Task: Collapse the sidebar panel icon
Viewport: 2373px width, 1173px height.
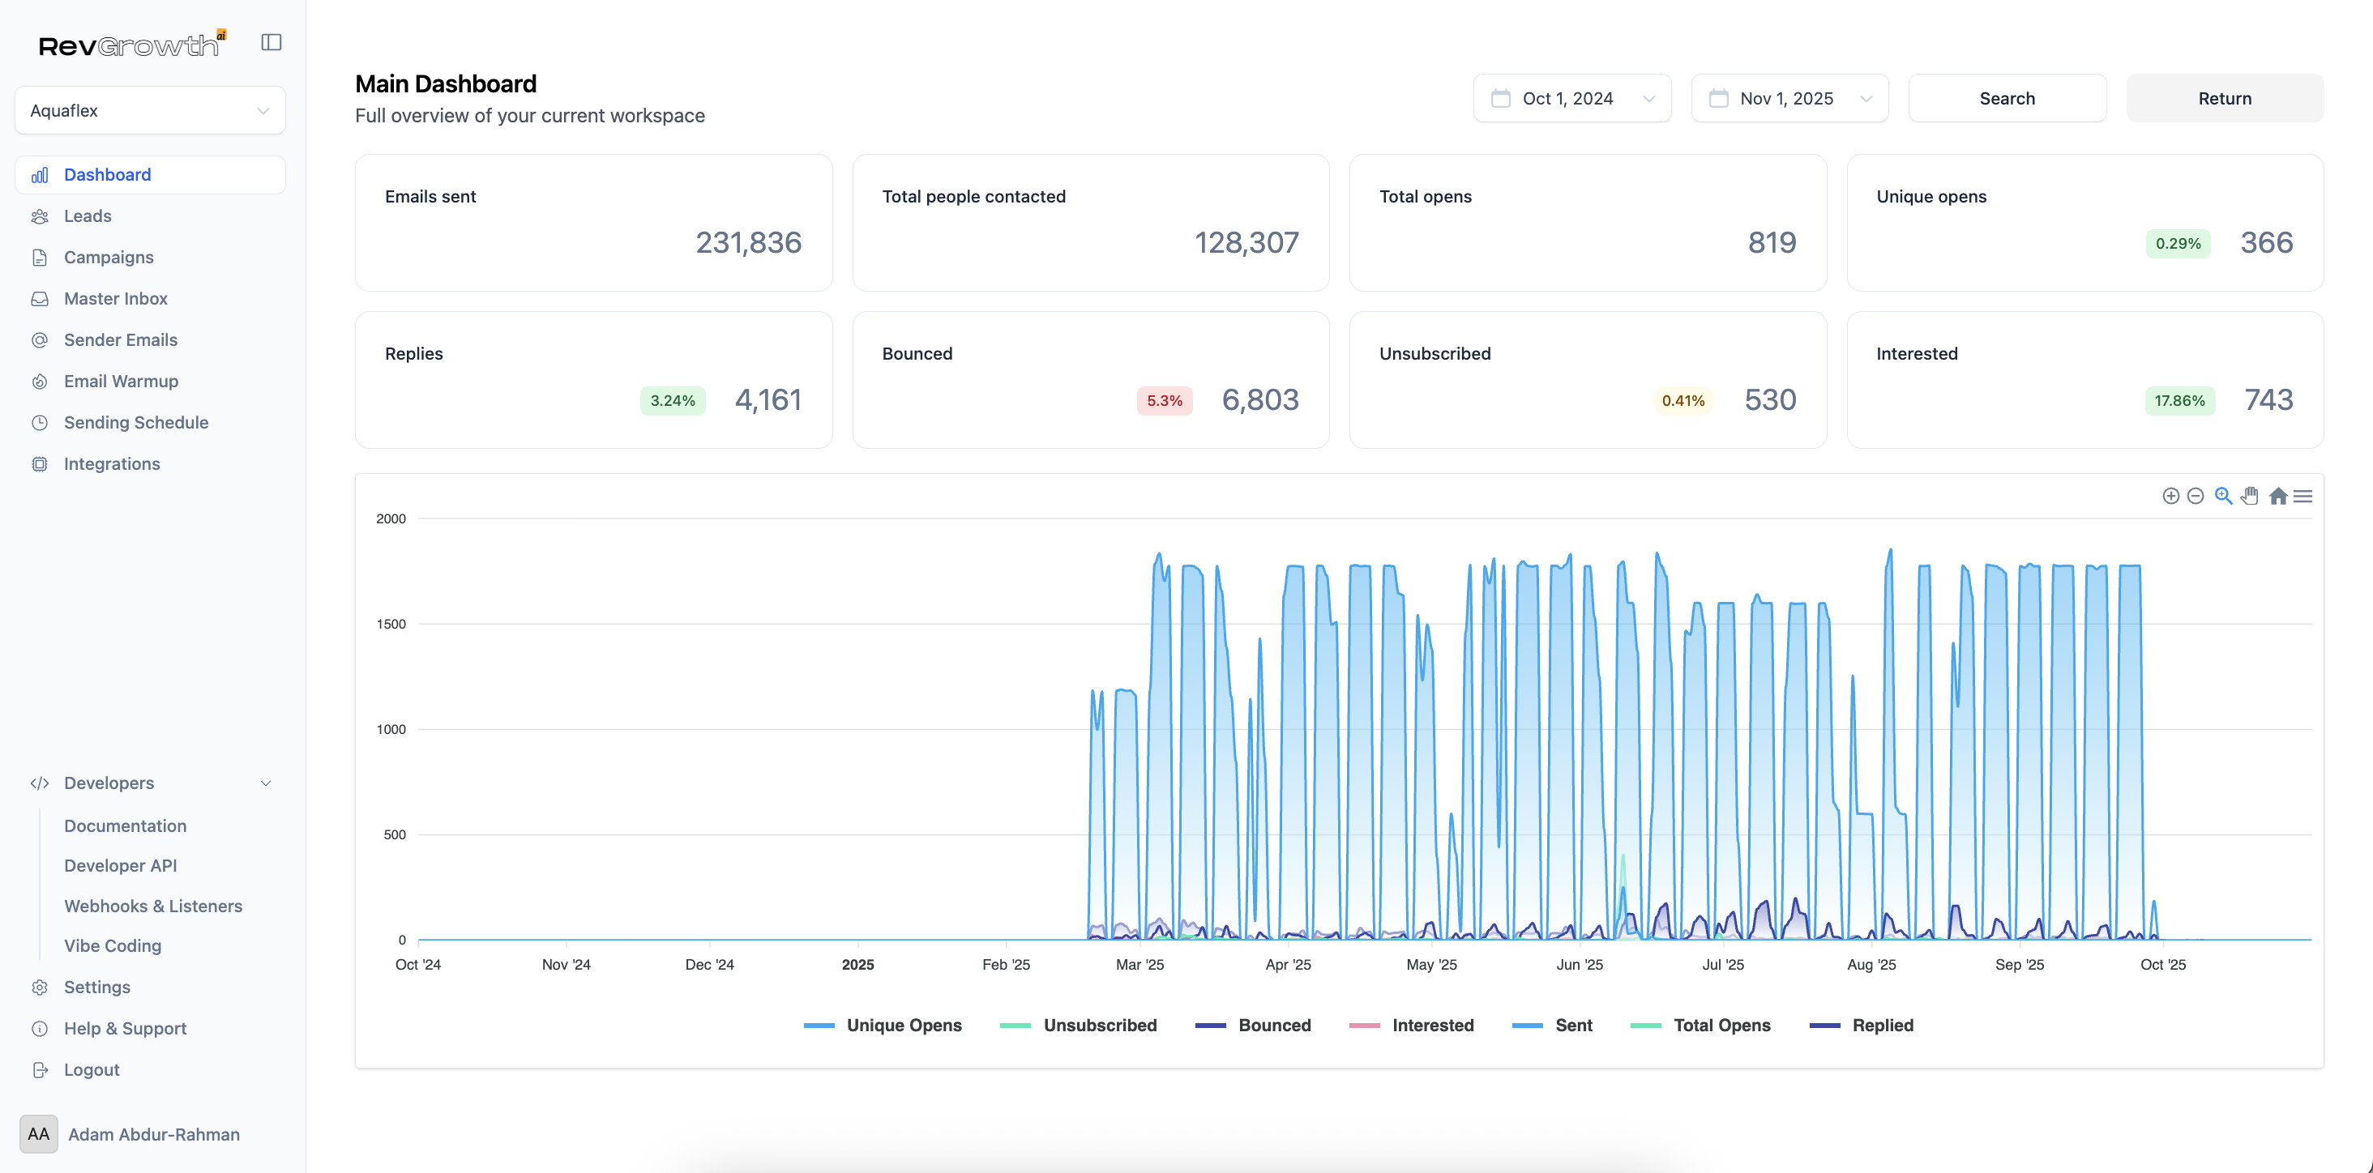Action: pos(271,42)
